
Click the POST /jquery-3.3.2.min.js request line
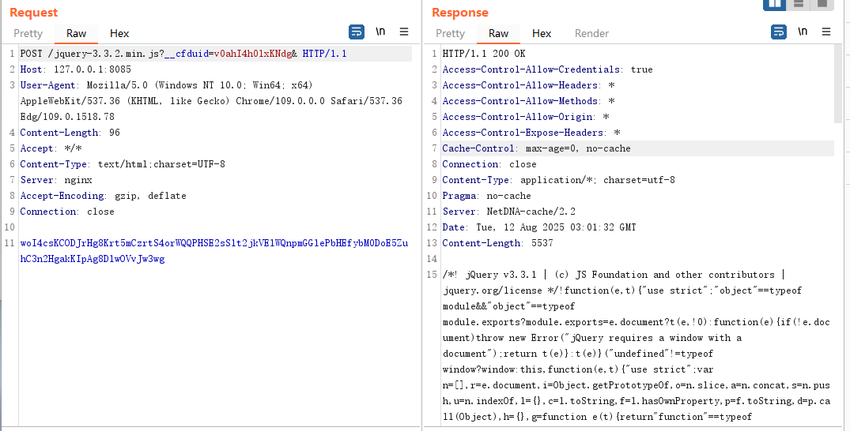click(183, 54)
